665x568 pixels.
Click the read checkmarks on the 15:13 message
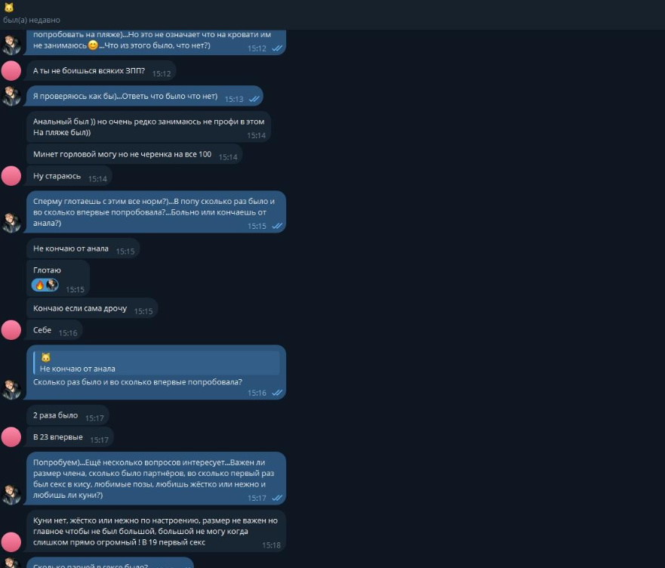click(x=254, y=99)
